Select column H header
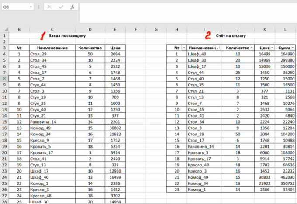297x204 pixels. coord(177,30)
